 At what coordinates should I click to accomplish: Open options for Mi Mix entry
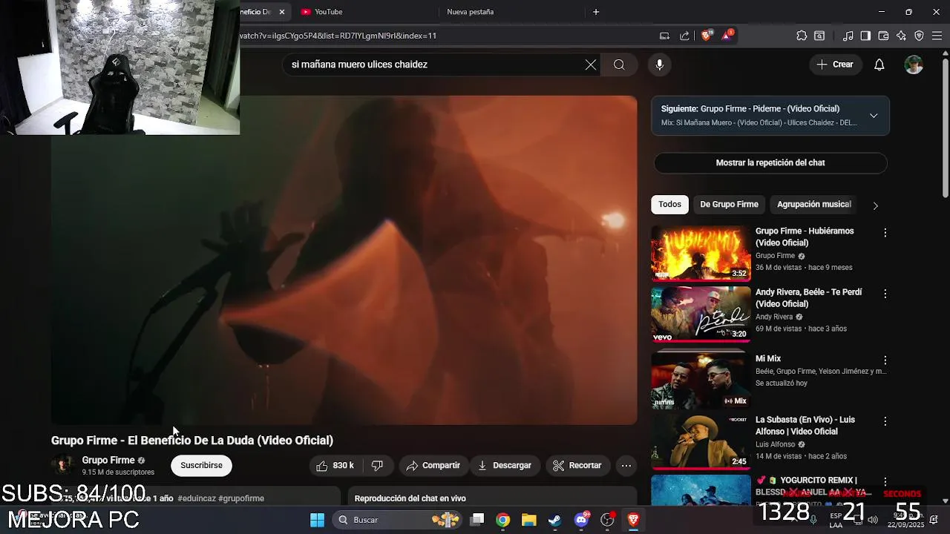click(x=885, y=360)
